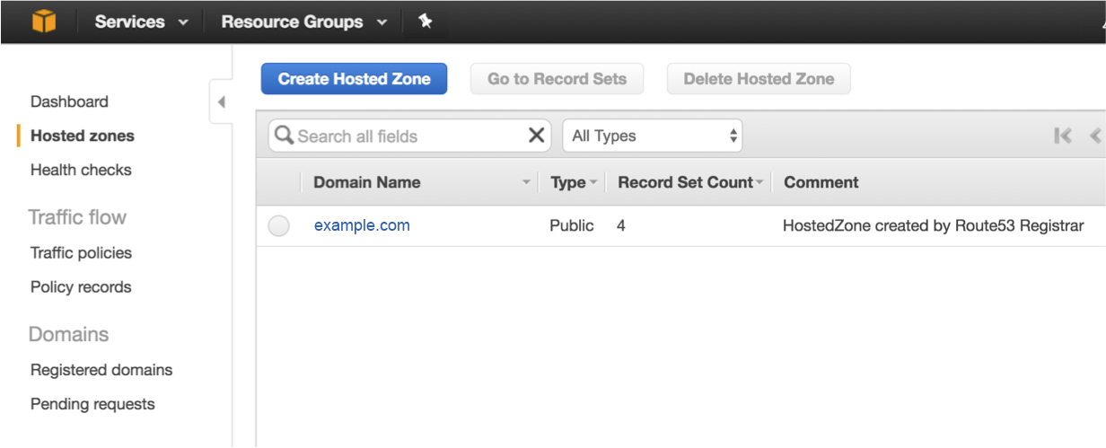
Task: Click the Create Hosted Zone button
Action: pos(354,79)
